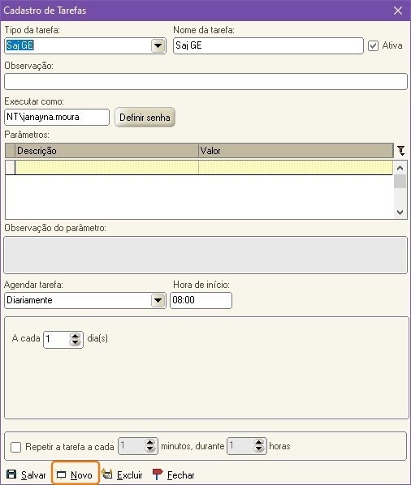Expand the Agendar tarefa dropdown arrow
This screenshot has height=485, width=411.
158,300
